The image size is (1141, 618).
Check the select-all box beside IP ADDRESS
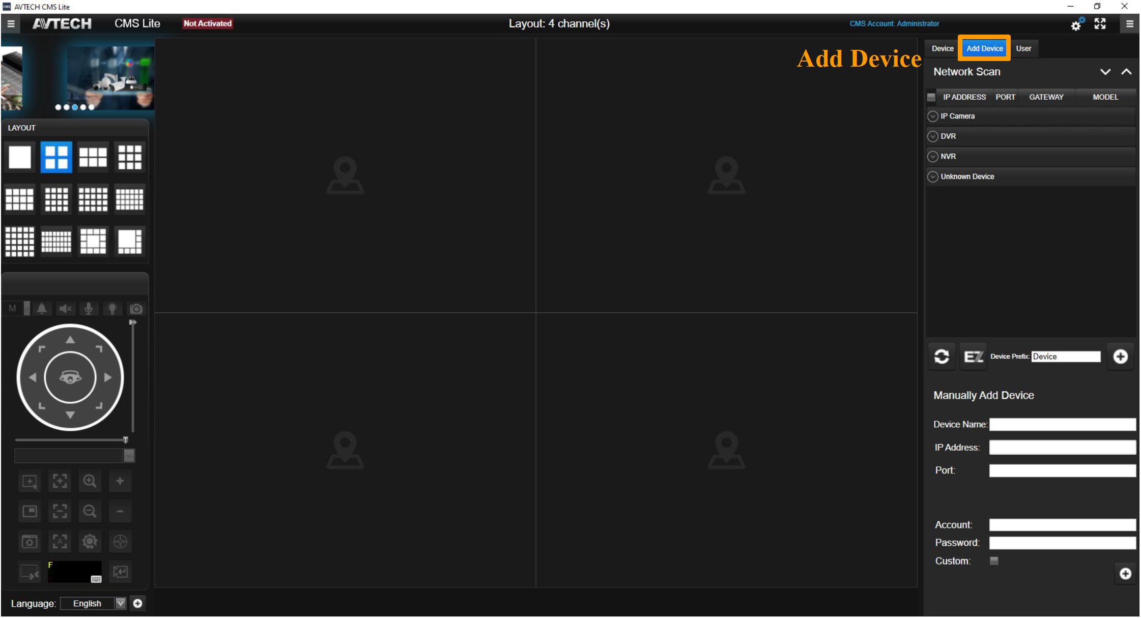(x=931, y=97)
